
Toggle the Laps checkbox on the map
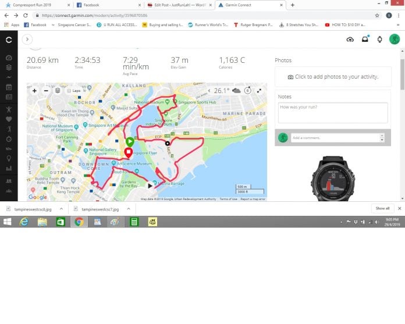click(69, 91)
